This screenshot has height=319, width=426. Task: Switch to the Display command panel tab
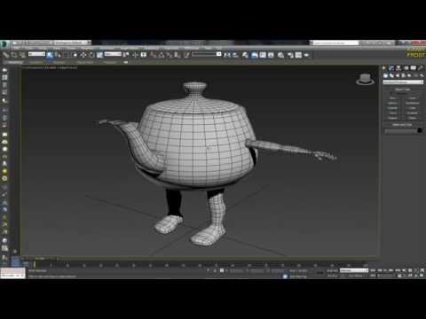[x=413, y=68]
